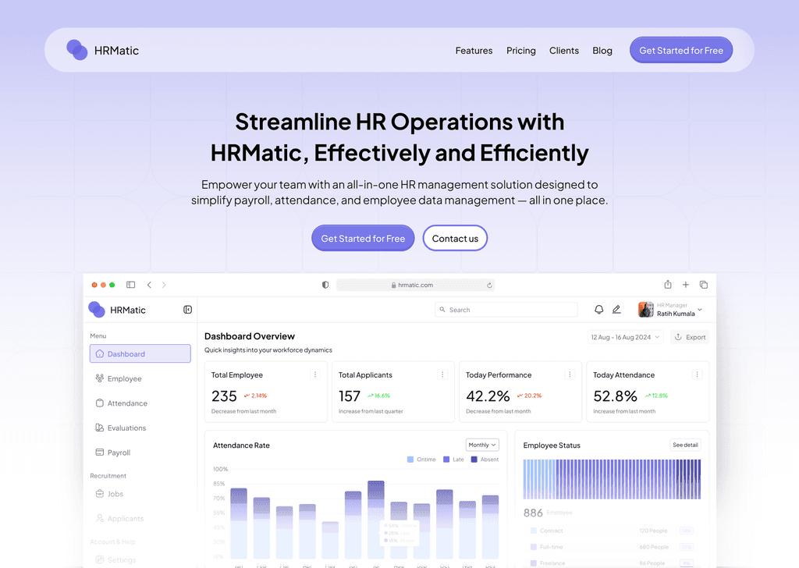Screen dimensions: 799x568
Task: Open Evaluations in the sidebar menu
Action: point(126,428)
